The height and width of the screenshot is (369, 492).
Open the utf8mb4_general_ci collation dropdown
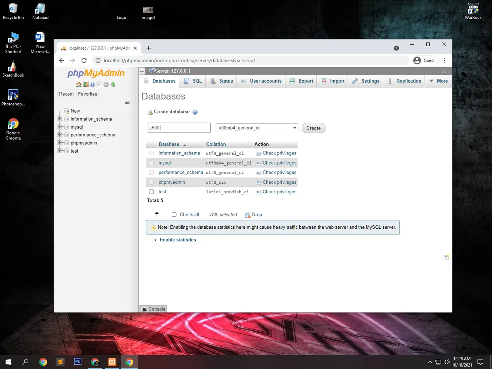[257, 128]
